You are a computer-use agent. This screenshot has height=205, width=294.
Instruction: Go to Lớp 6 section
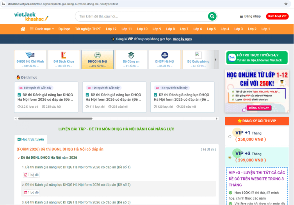pos(198,29)
